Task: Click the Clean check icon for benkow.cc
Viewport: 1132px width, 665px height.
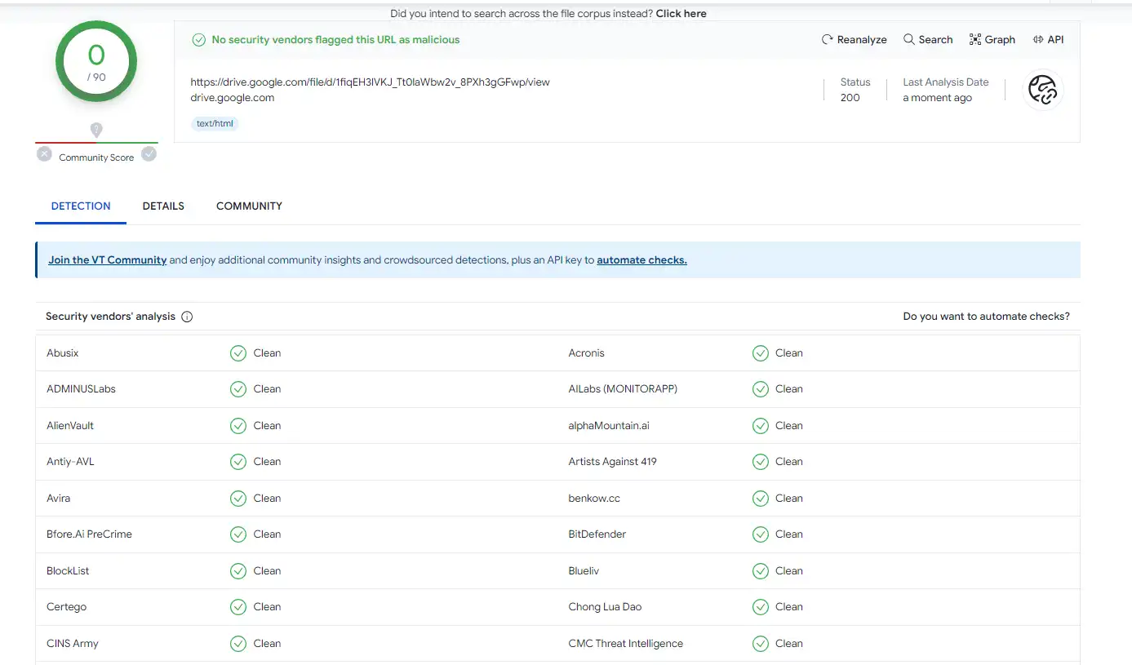Action: click(x=760, y=499)
